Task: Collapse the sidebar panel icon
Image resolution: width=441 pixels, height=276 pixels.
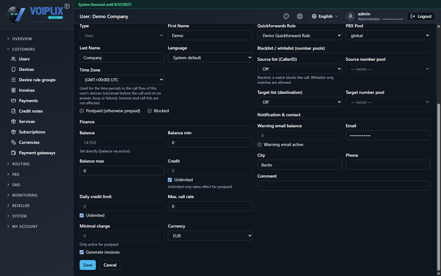Action: coord(67,6)
